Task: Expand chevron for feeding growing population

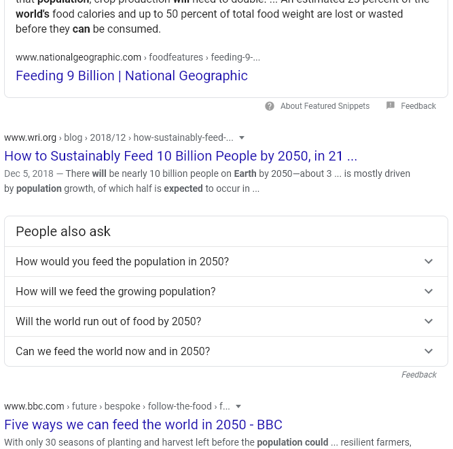Action: click(429, 291)
